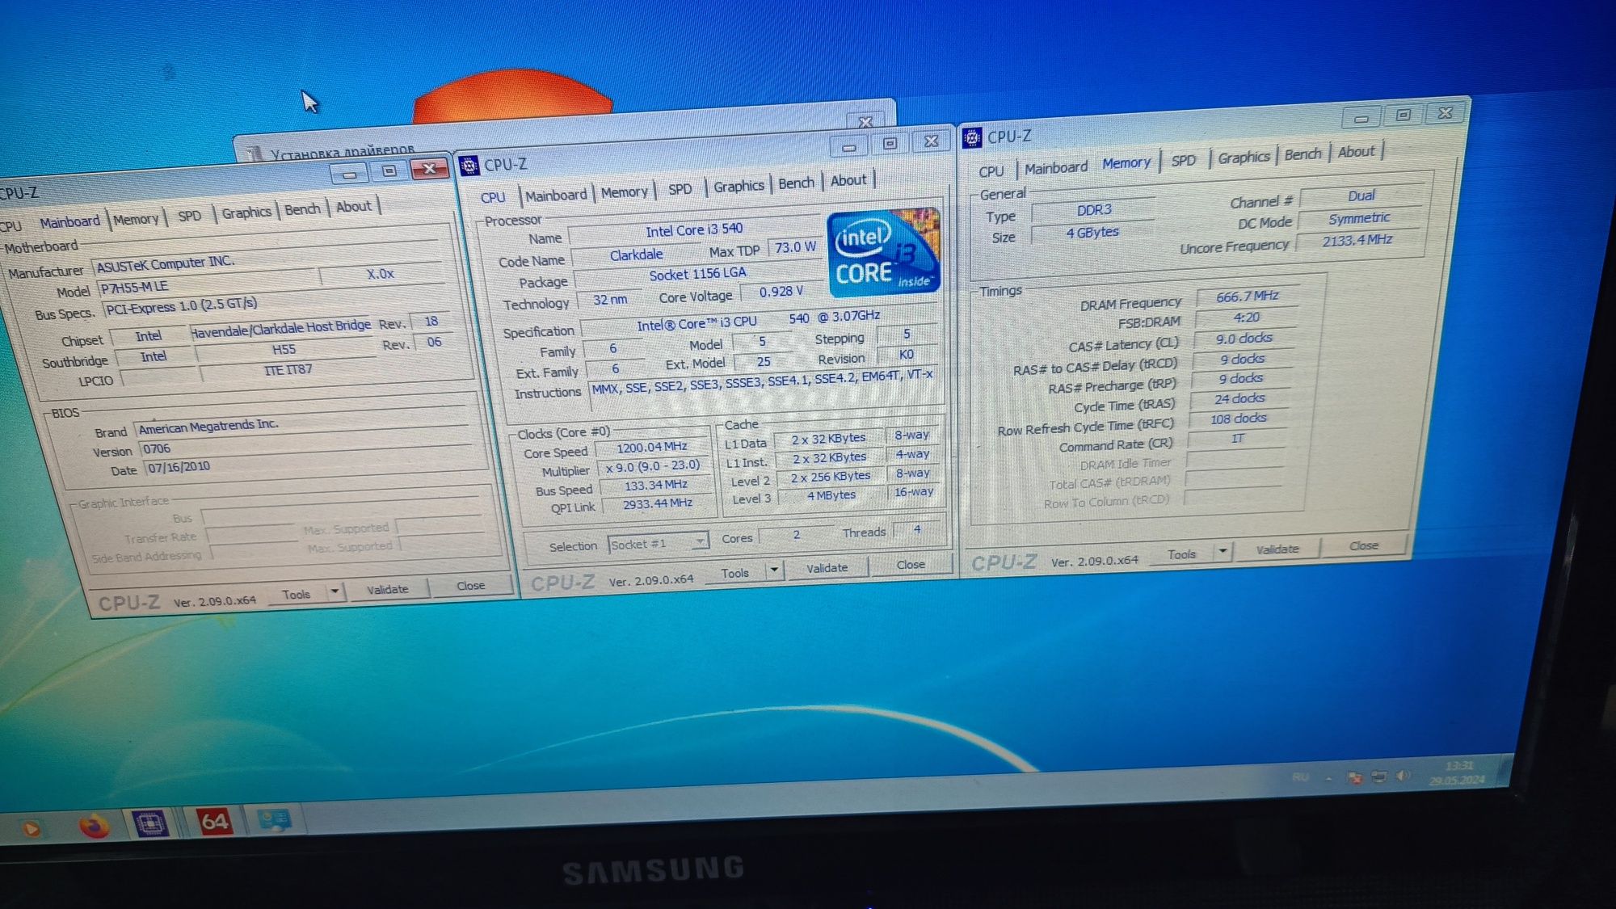Image resolution: width=1616 pixels, height=909 pixels.
Task: Click the '108 clocks' tRFC value
Action: click(x=1238, y=419)
